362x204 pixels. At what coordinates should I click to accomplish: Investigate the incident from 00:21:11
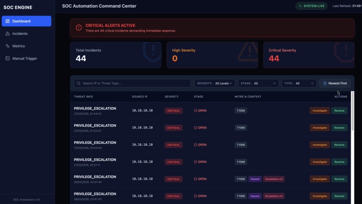320,162
